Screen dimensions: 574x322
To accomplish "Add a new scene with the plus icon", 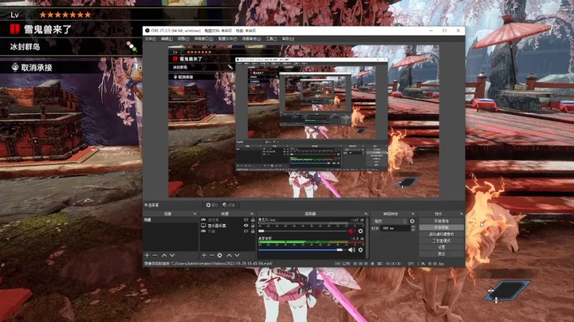I will click(x=147, y=255).
